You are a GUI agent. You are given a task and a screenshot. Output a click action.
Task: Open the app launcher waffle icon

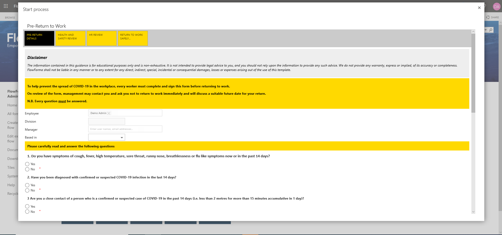pos(6,6)
